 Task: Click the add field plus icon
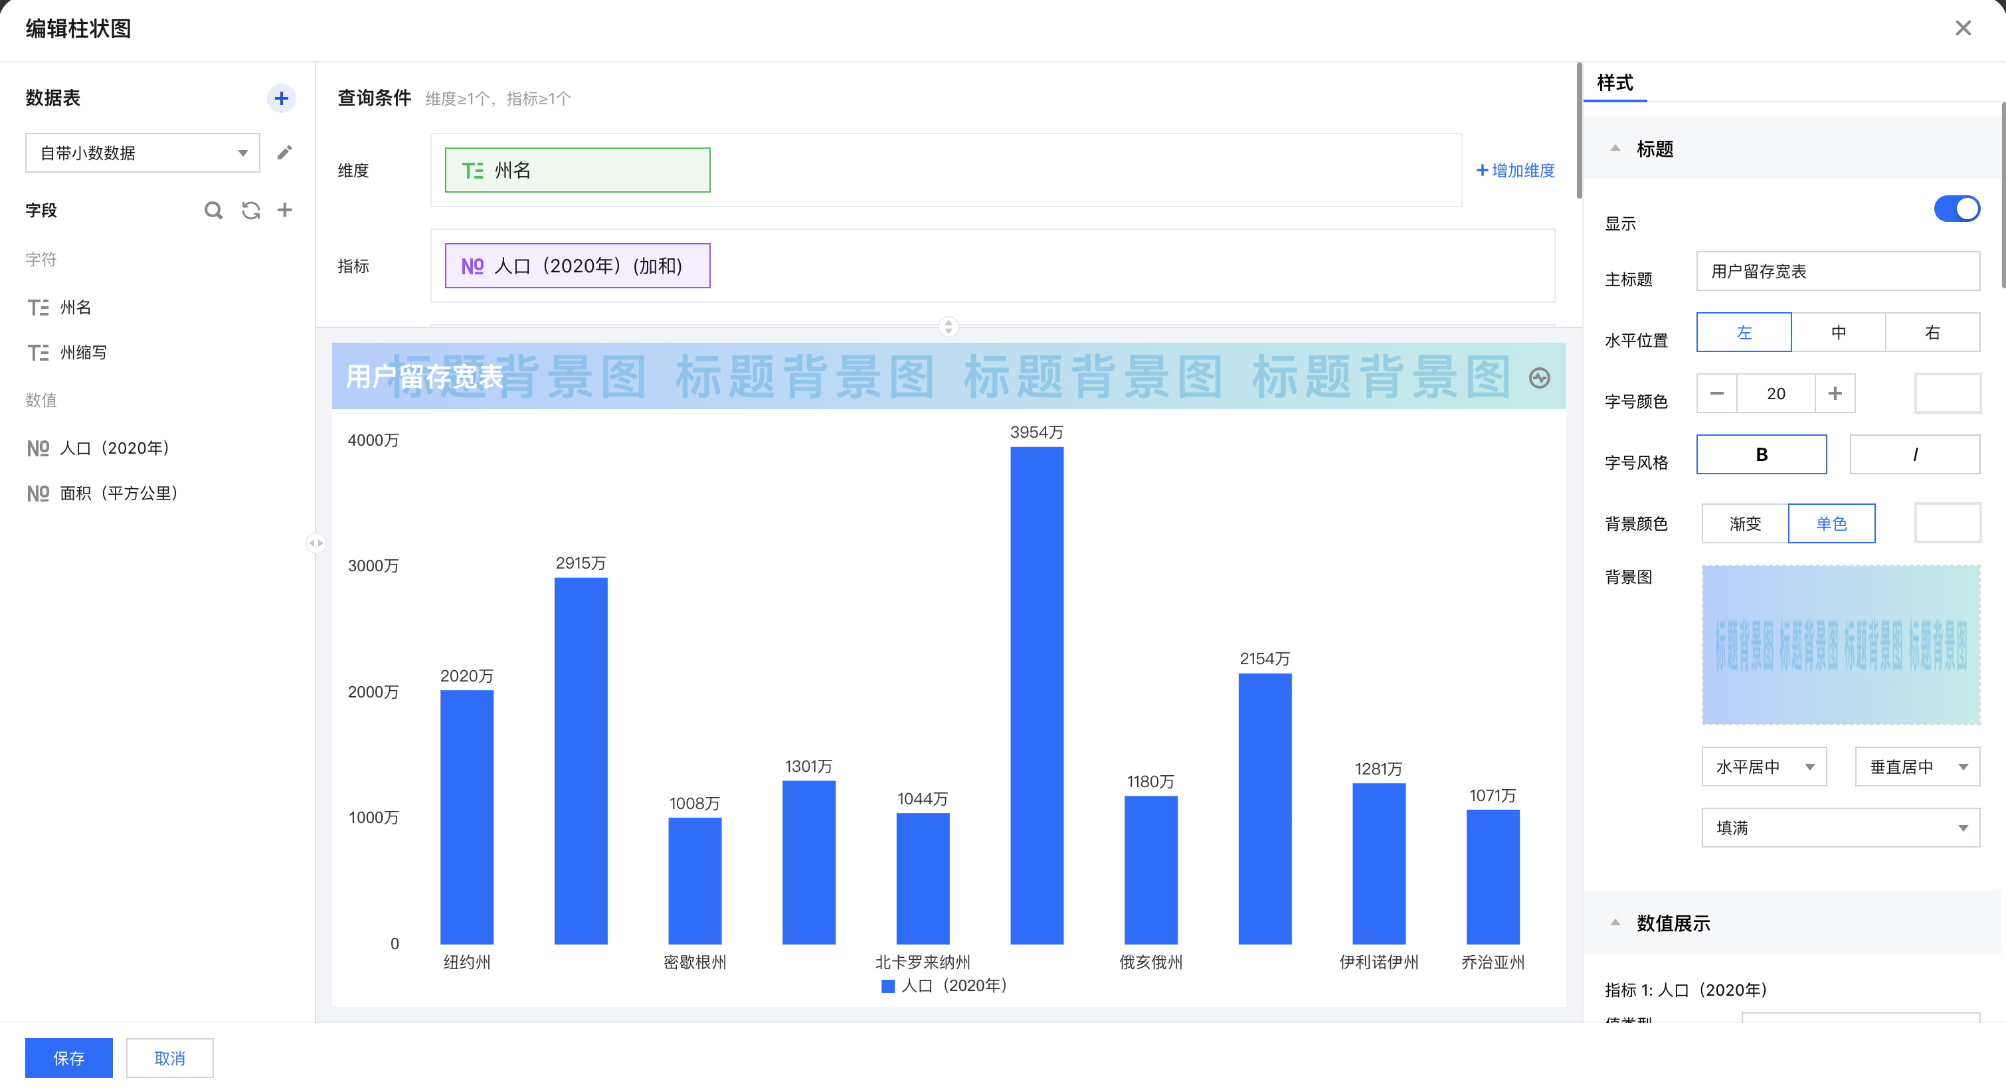tap(285, 211)
